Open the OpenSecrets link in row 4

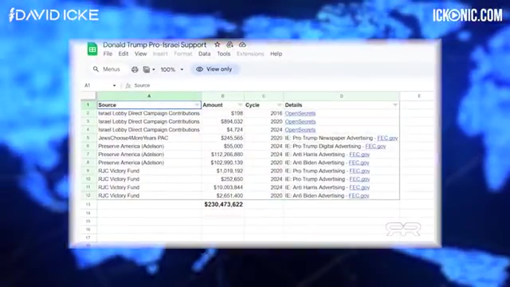pos(300,130)
